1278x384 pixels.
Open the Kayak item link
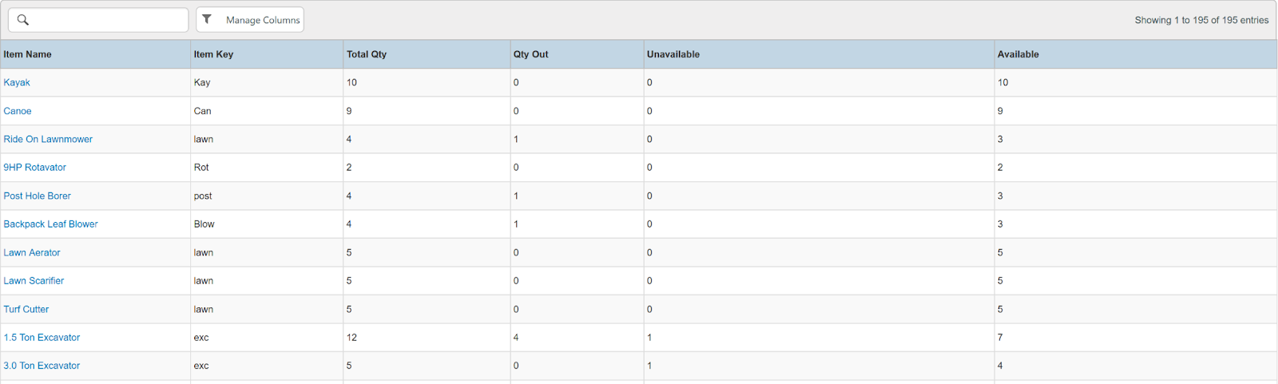pos(17,82)
